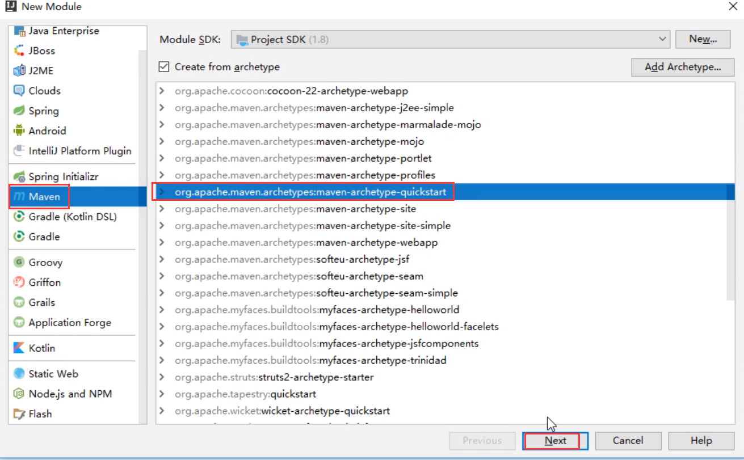This screenshot has width=744, height=460.
Task: Expand the wicket-archetype-quickstart node
Action: tap(162, 411)
